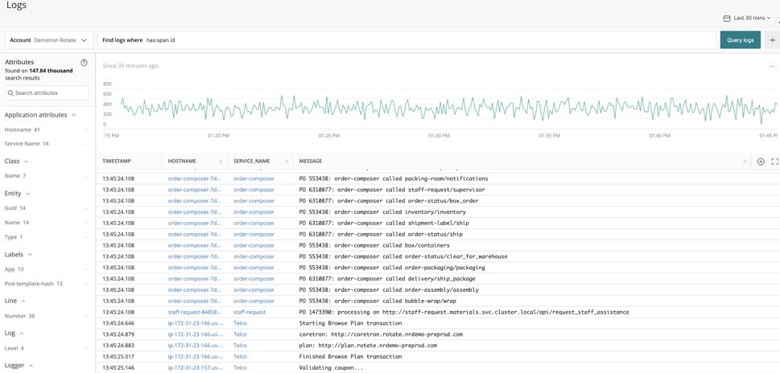Click the Query logs button

coord(741,40)
